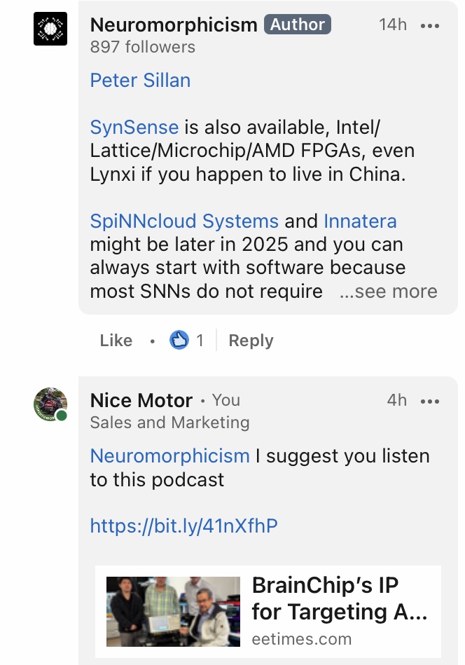Open options menu on Neuromorphicism comment

pos(430,26)
